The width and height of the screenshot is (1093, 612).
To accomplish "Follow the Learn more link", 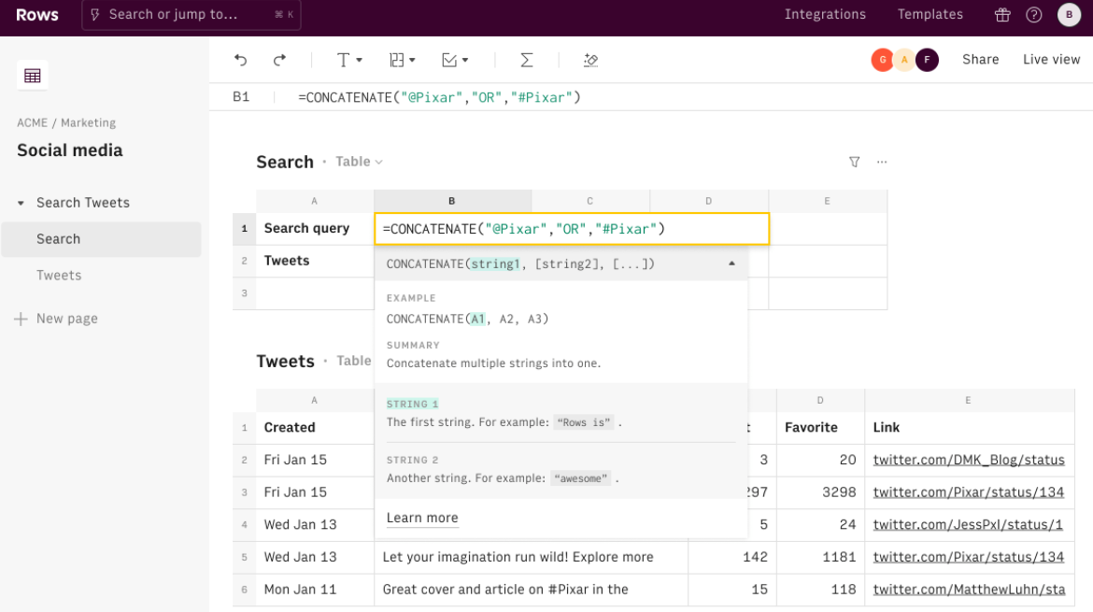I will coord(422,518).
